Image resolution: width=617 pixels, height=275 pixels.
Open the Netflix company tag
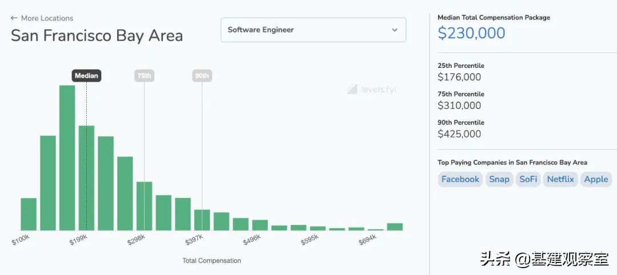pos(560,179)
